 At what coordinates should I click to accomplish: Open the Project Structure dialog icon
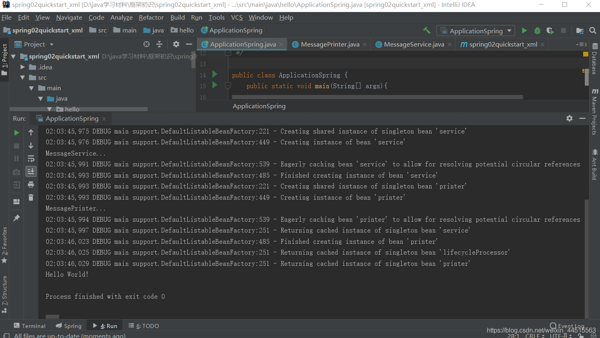click(580, 30)
